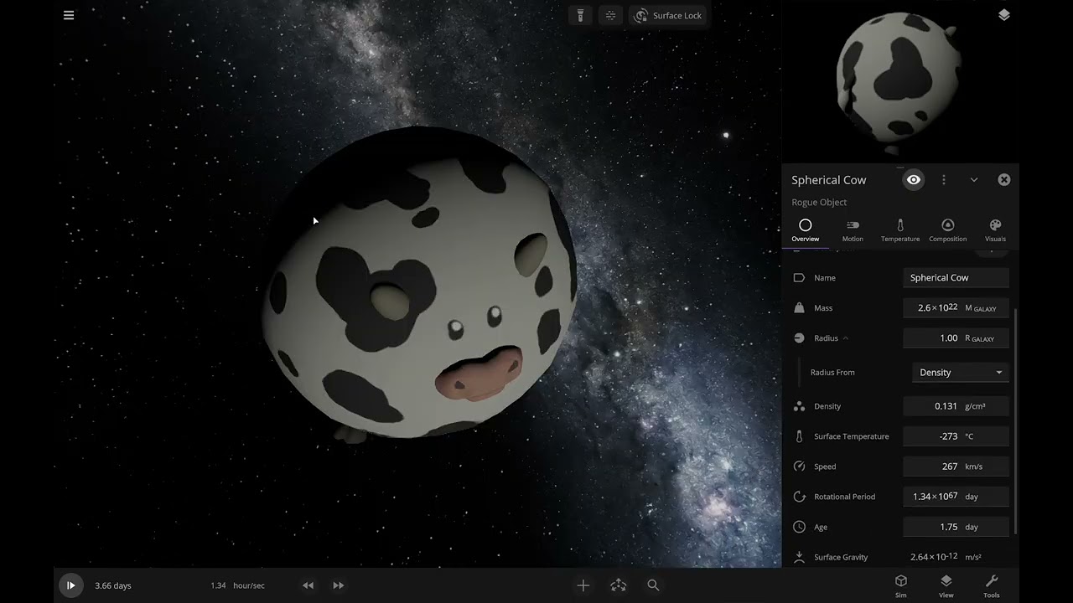1073x603 pixels.
Task: Open the View menu
Action: point(946,585)
